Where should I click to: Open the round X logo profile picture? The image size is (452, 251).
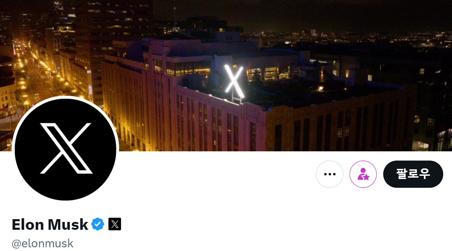coord(66,149)
